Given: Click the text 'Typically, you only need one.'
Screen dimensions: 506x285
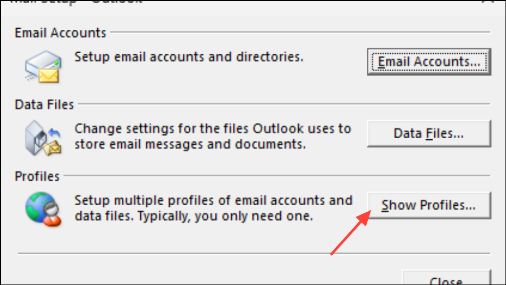Looking at the screenshot, I should click(x=225, y=216).
